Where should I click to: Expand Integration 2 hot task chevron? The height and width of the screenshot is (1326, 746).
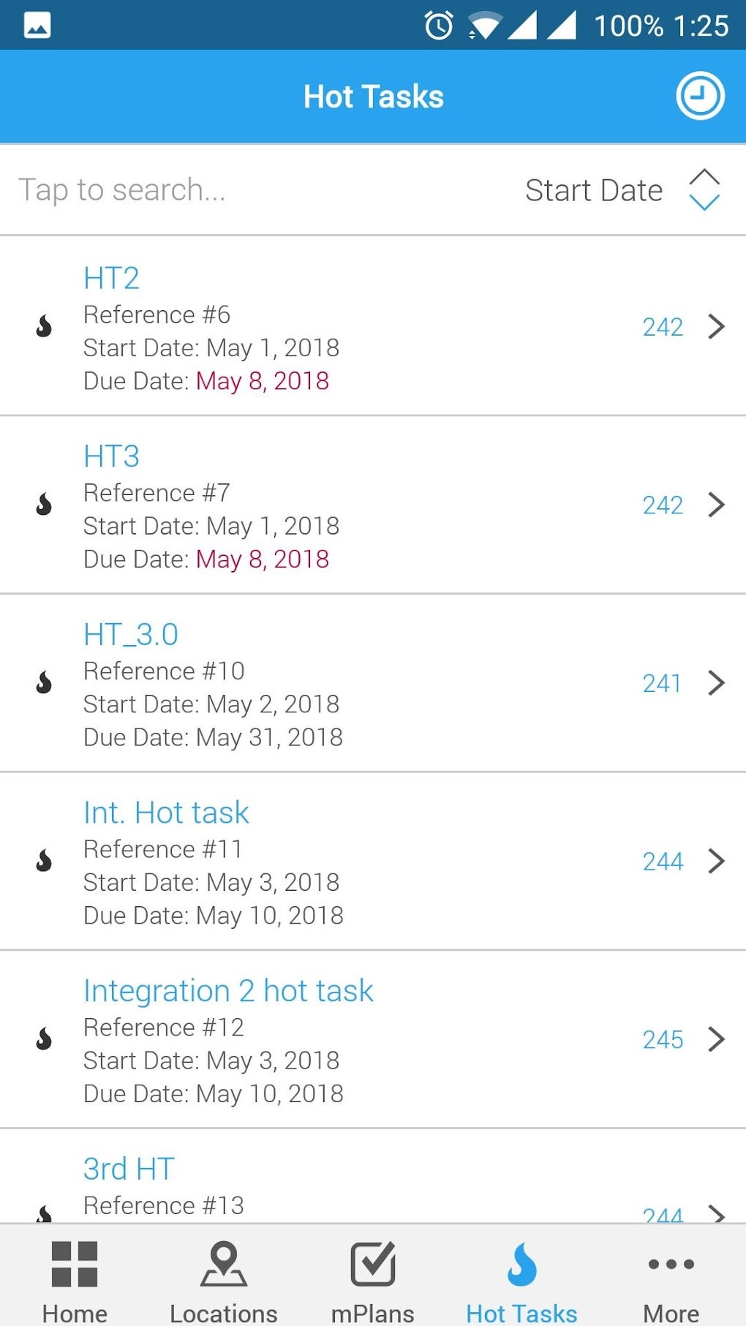(x=716, y=1039)
